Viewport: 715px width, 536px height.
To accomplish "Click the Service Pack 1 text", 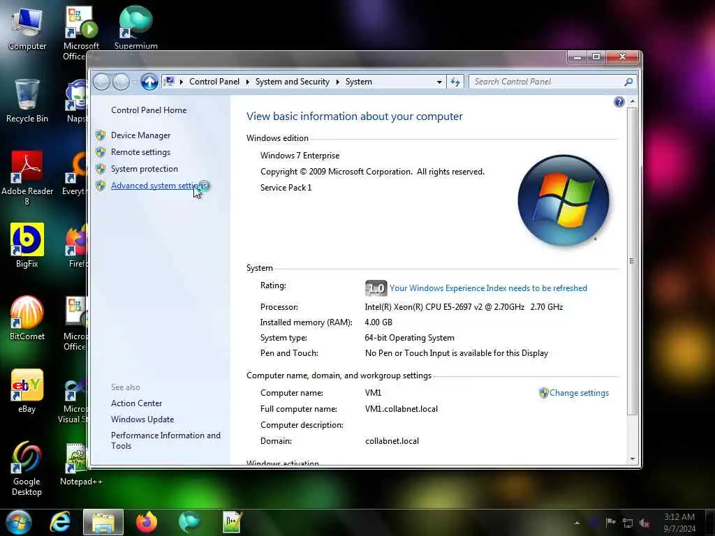I will (286, 188).
